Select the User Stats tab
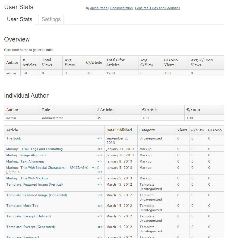This screenshot has width=228, height=238. [20, 20]
